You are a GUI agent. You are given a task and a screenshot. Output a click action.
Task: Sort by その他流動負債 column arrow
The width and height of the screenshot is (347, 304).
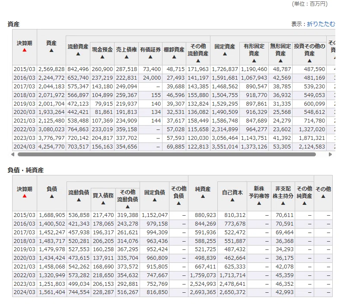click(x=127, y=207)
